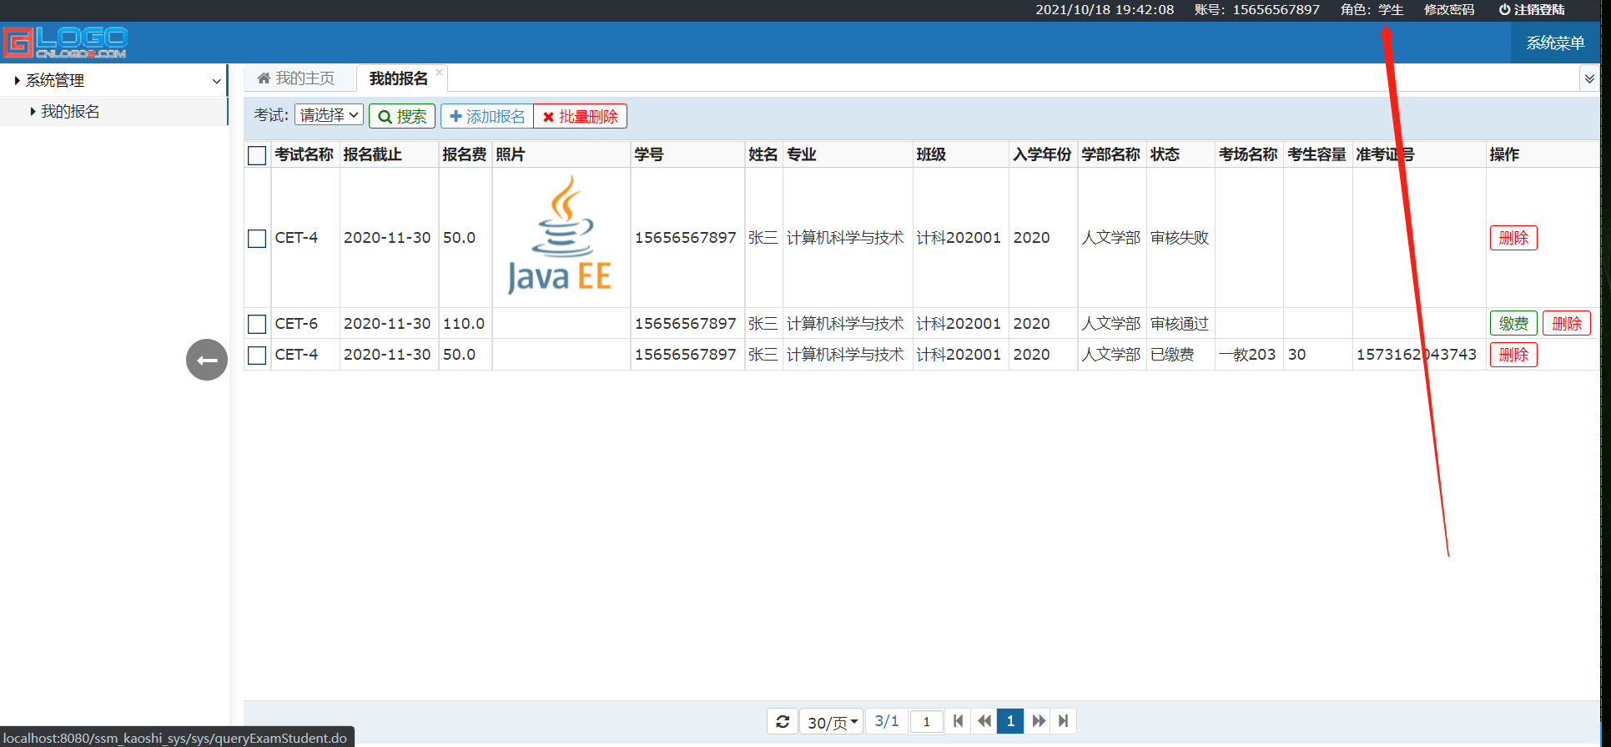The height and width of the screenshot is (747, 1611).
Task: Select the first CET-4 row checkbox
Action: tap(257, 238)
